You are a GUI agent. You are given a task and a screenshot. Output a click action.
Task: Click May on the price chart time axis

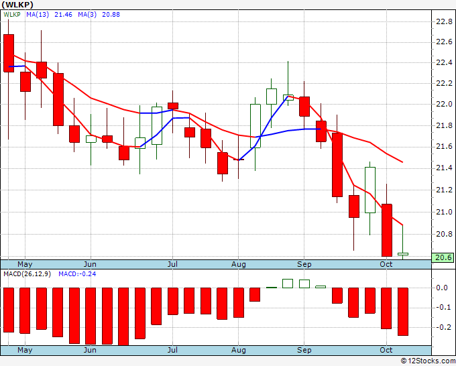(x=25, y=264)
